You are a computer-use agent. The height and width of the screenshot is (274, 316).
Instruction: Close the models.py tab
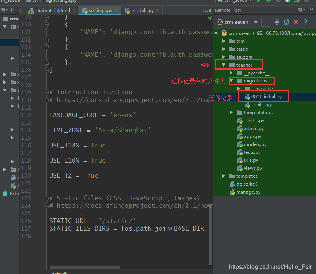tap(158, 11)
